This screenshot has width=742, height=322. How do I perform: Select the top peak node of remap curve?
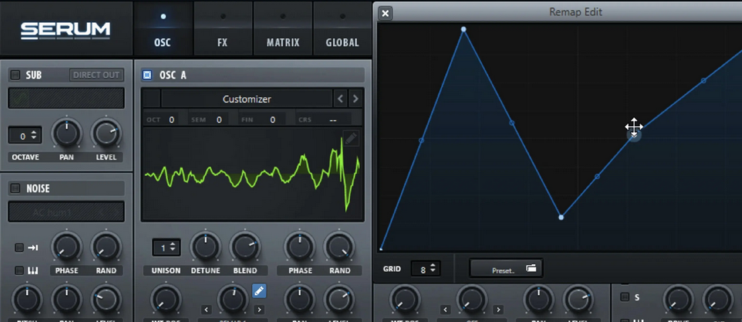tap(464, 30)
